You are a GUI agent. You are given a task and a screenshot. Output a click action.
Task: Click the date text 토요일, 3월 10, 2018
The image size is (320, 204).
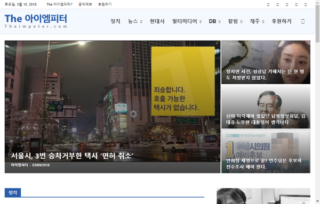coord(21,4)
